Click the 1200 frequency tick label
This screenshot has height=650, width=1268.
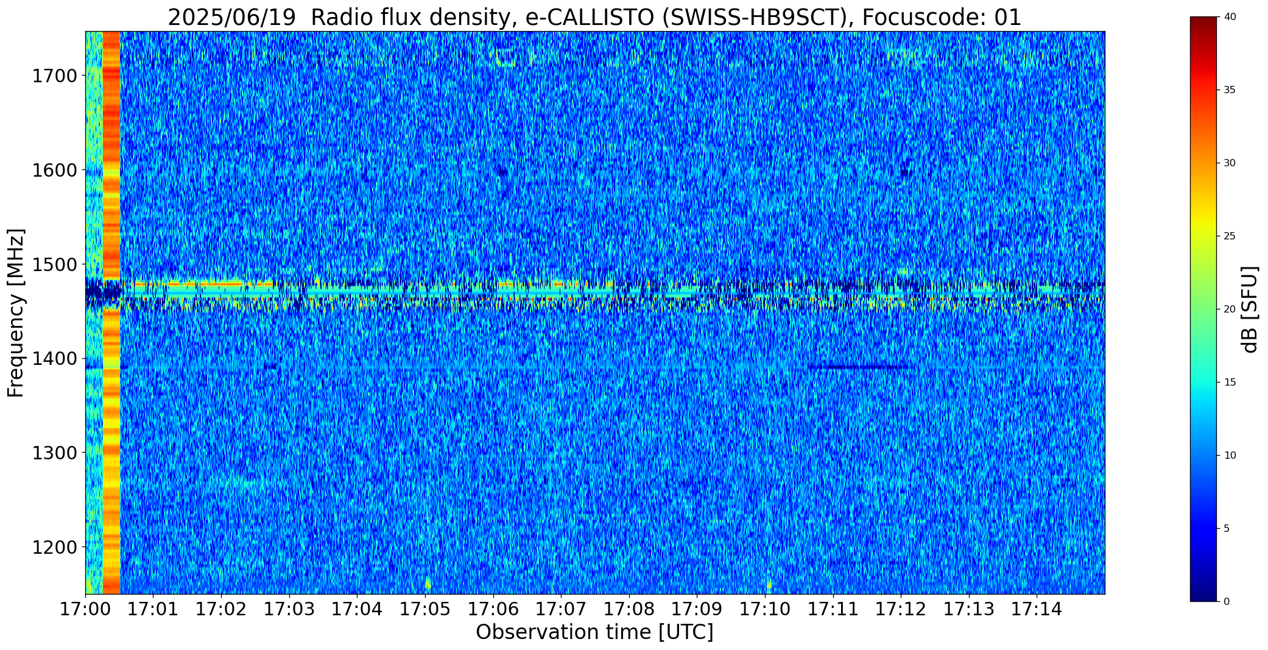(55, 547)
